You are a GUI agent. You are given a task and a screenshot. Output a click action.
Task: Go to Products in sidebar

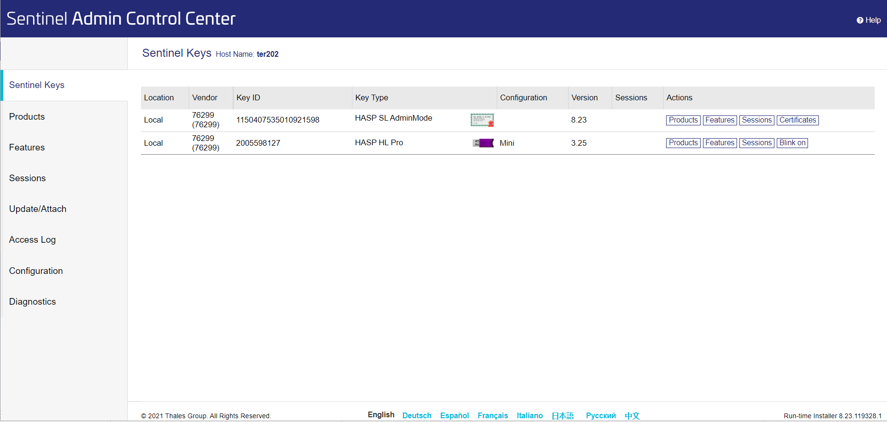pyautogui.click(x=27, y=117)
